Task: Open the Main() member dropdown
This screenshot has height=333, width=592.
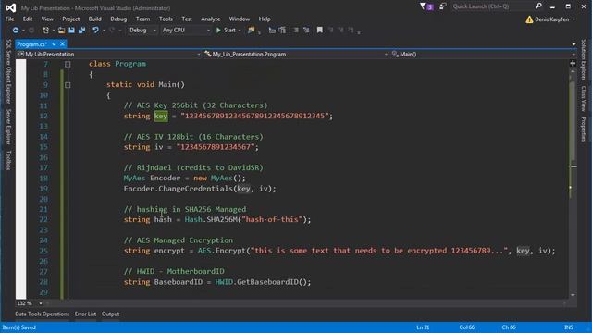Action: (x=483, y=54)
